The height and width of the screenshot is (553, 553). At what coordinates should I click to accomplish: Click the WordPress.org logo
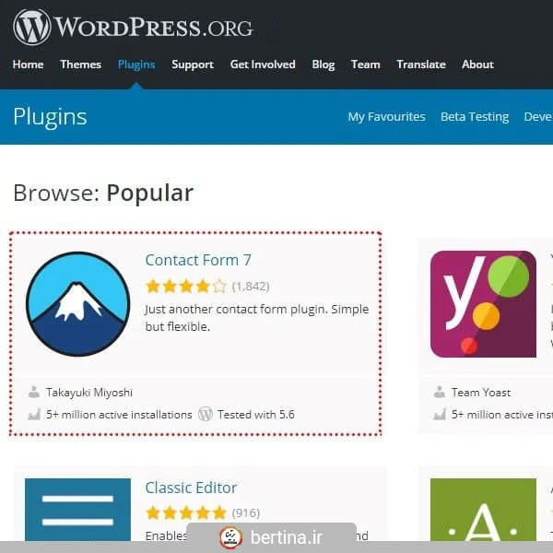pos(133,27)
